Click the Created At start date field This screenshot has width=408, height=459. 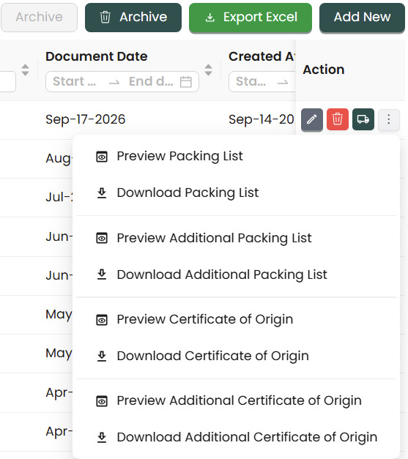click(x=251, y=81)
